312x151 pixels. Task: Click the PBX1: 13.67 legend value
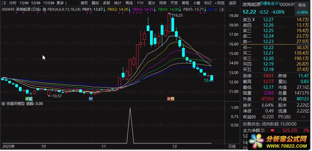pos(92,9)
